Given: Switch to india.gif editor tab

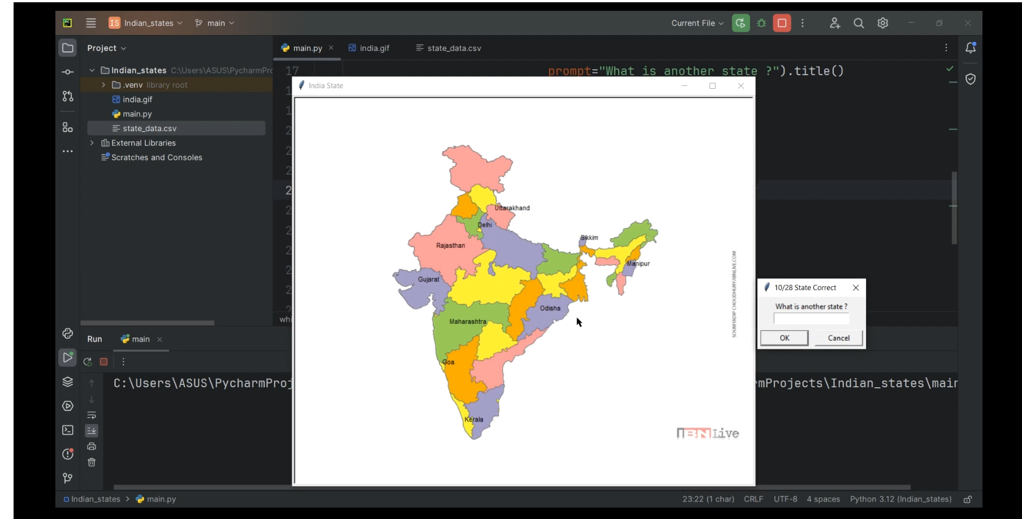Looking at the screenshot, I should 369,48.
